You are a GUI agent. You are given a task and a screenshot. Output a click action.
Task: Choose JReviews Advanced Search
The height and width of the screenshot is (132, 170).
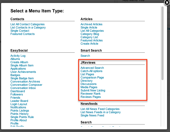point(92,68)
